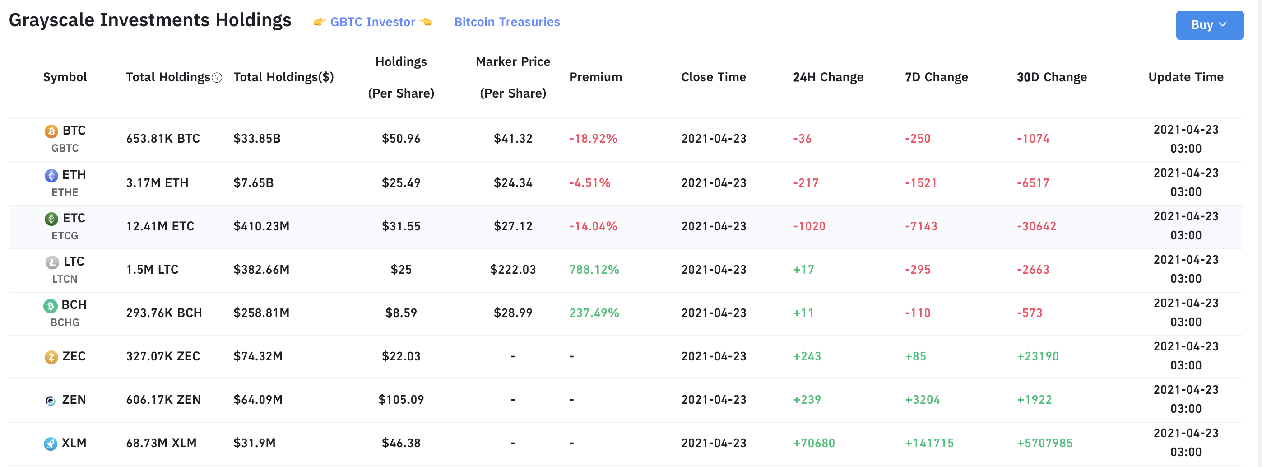Click the $222.03 market price cell

[x=513, y=270]
